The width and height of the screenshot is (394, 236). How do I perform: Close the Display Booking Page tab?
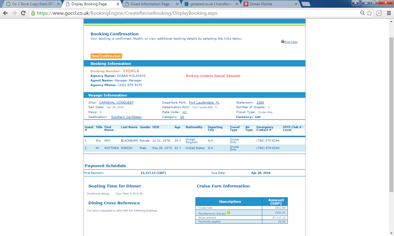tap(118, 4)
